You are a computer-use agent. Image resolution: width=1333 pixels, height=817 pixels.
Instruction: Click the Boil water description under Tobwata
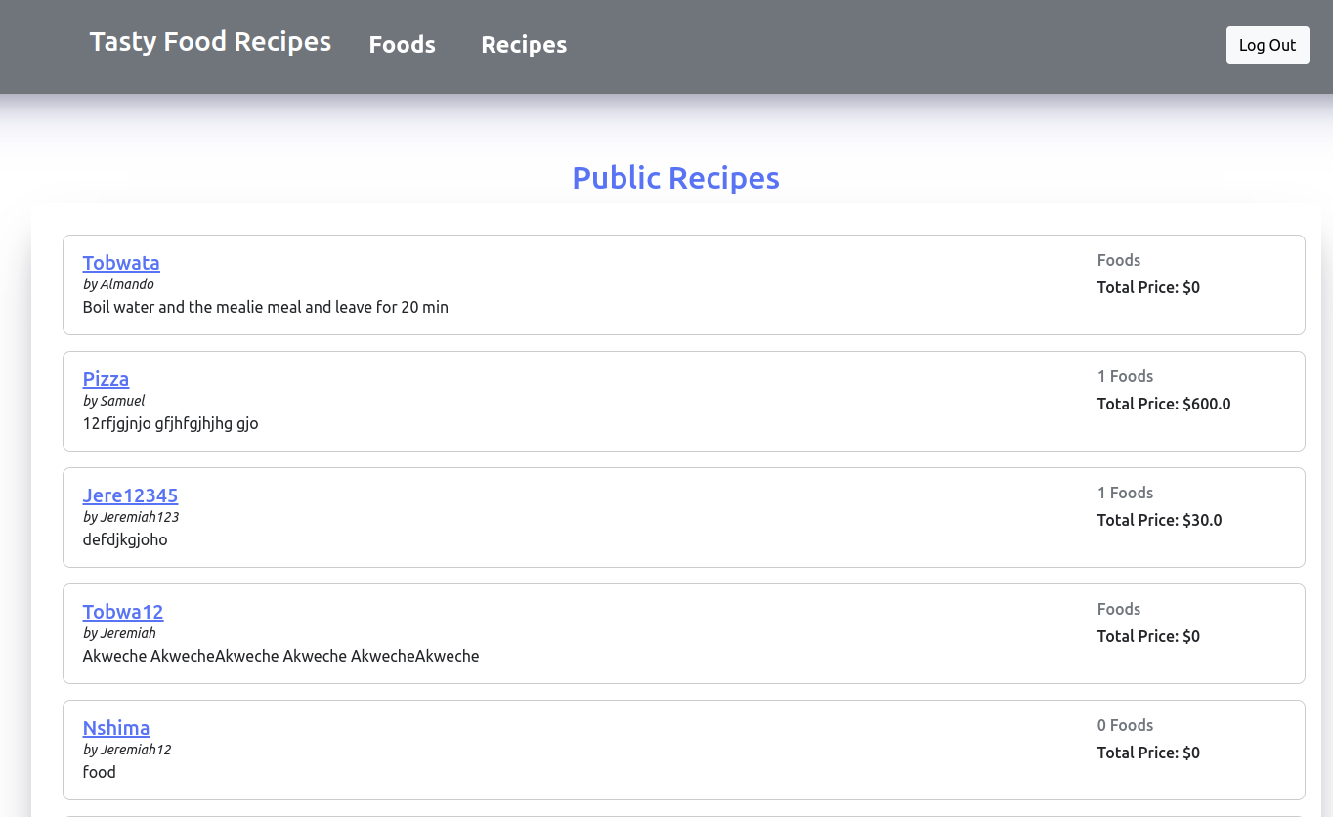265,307
